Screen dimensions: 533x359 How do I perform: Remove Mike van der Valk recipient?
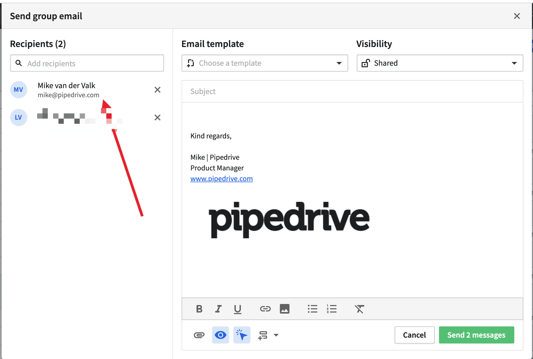(158, 90)
